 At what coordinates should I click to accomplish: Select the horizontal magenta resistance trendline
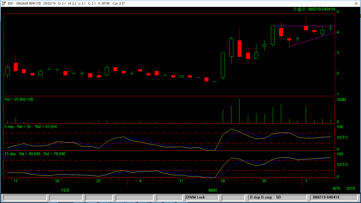click(x=303, y=26)
